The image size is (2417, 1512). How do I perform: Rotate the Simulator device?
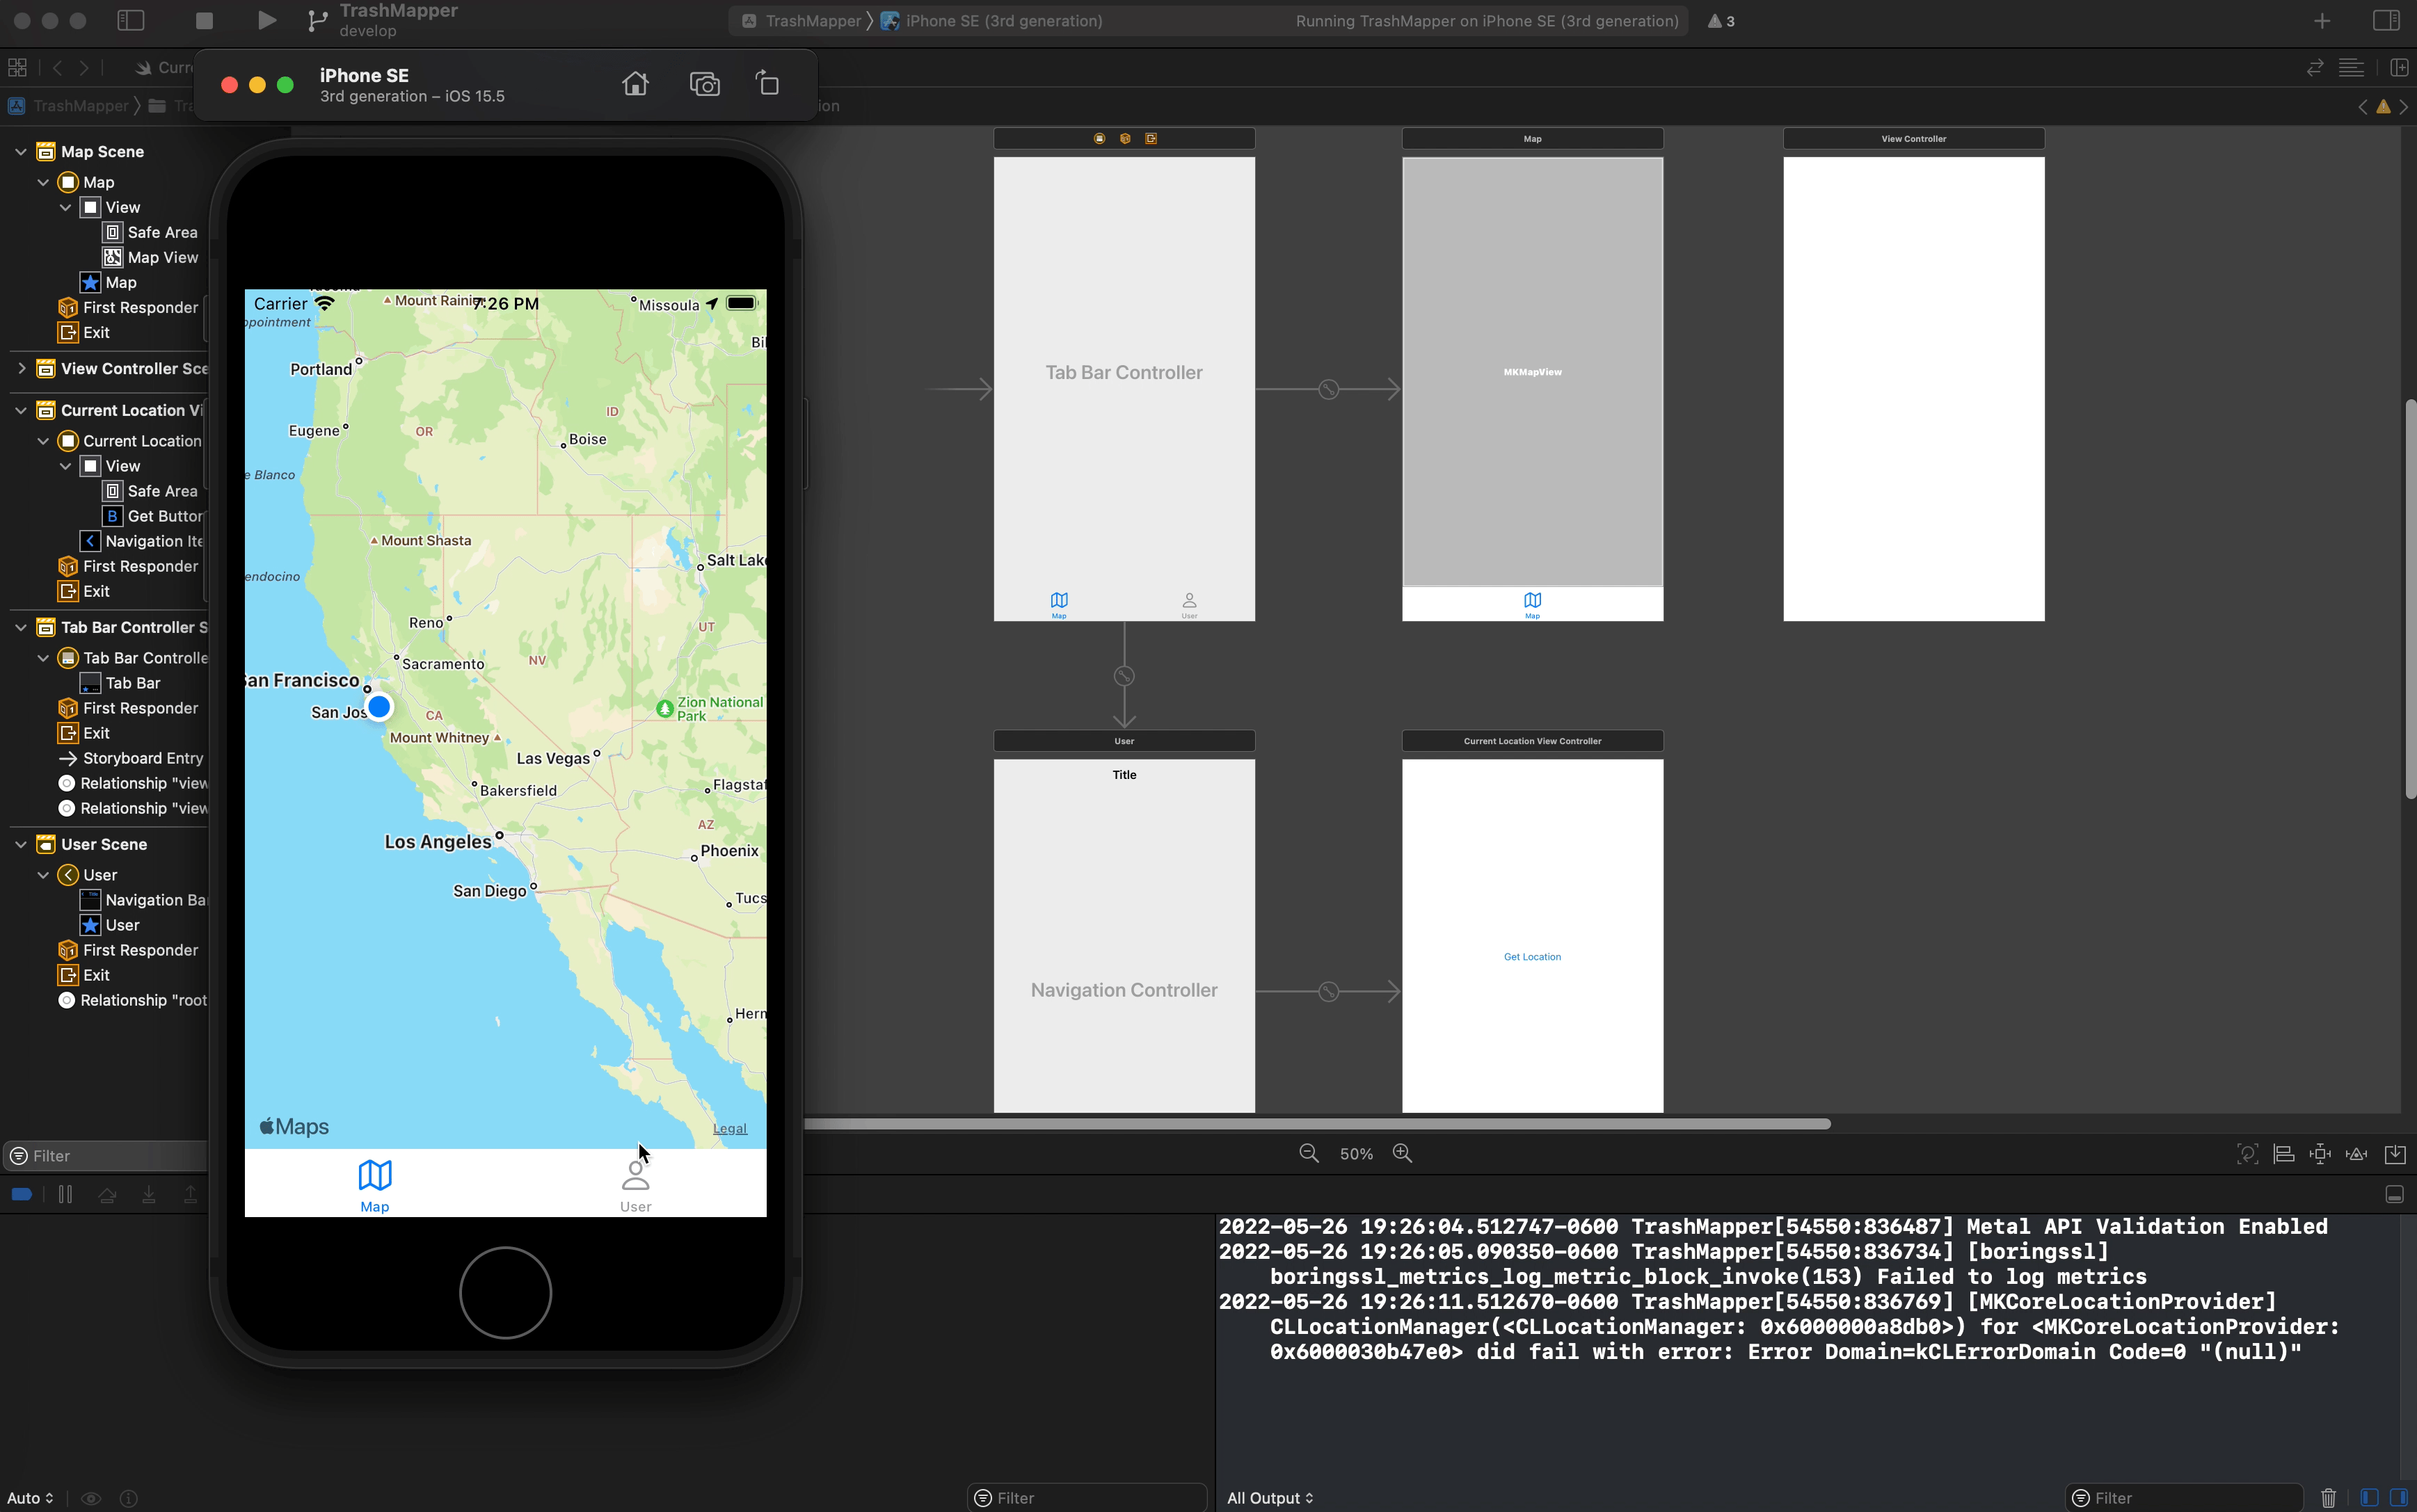(x=767, y=84)
